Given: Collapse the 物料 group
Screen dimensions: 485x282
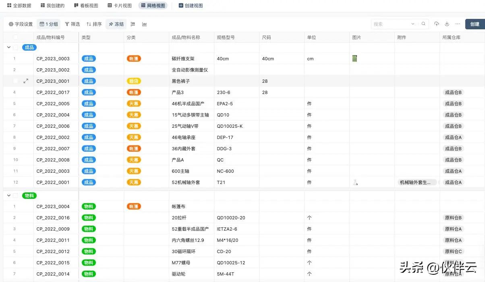Looking at the screenshot, I should (8, 196).
